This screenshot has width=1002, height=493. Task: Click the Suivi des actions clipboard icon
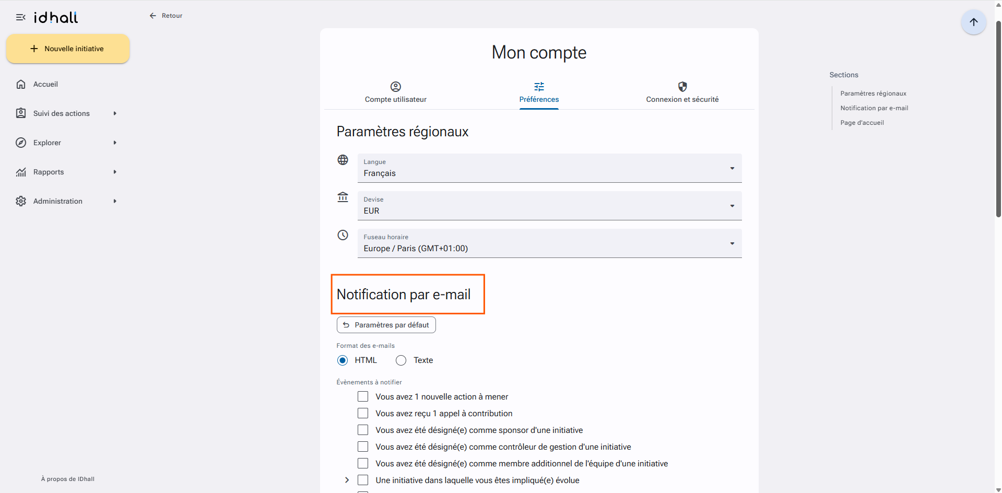point(21,113)
